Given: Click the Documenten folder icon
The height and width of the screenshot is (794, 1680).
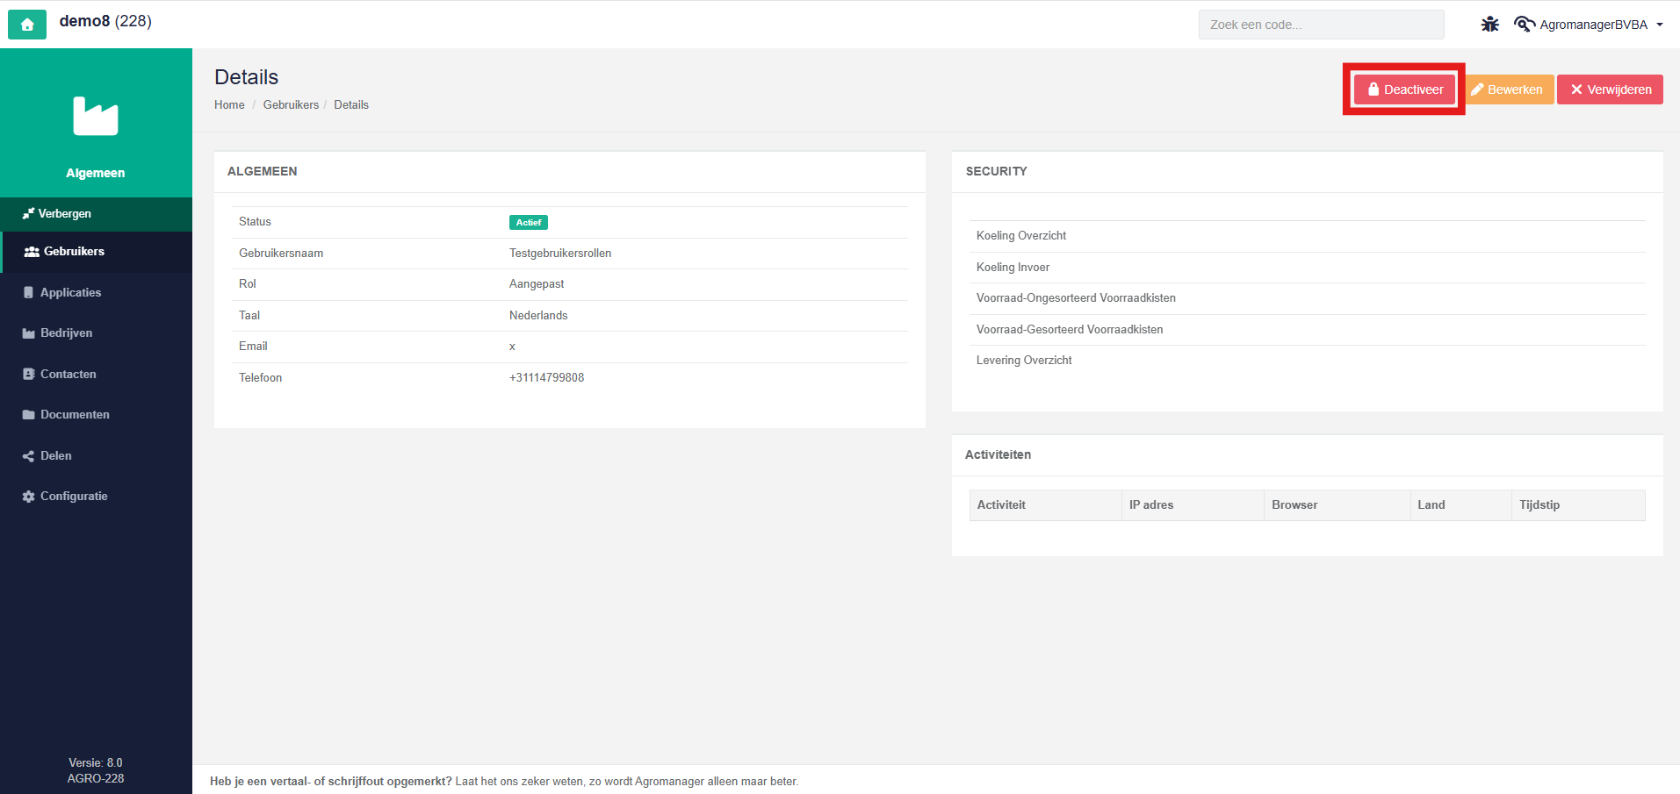Looking at the screenshot, I should pos(29,415).
